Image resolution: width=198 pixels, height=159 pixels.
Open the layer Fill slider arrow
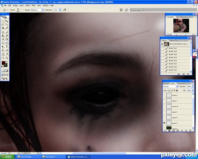[193, 90]
